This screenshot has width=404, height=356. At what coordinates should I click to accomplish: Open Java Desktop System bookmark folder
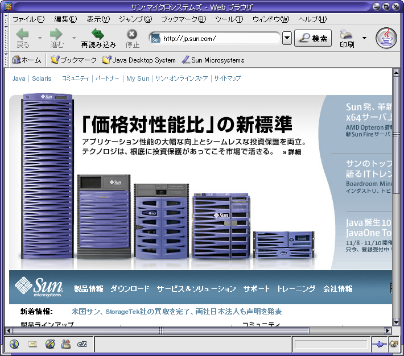pos(139,60)
